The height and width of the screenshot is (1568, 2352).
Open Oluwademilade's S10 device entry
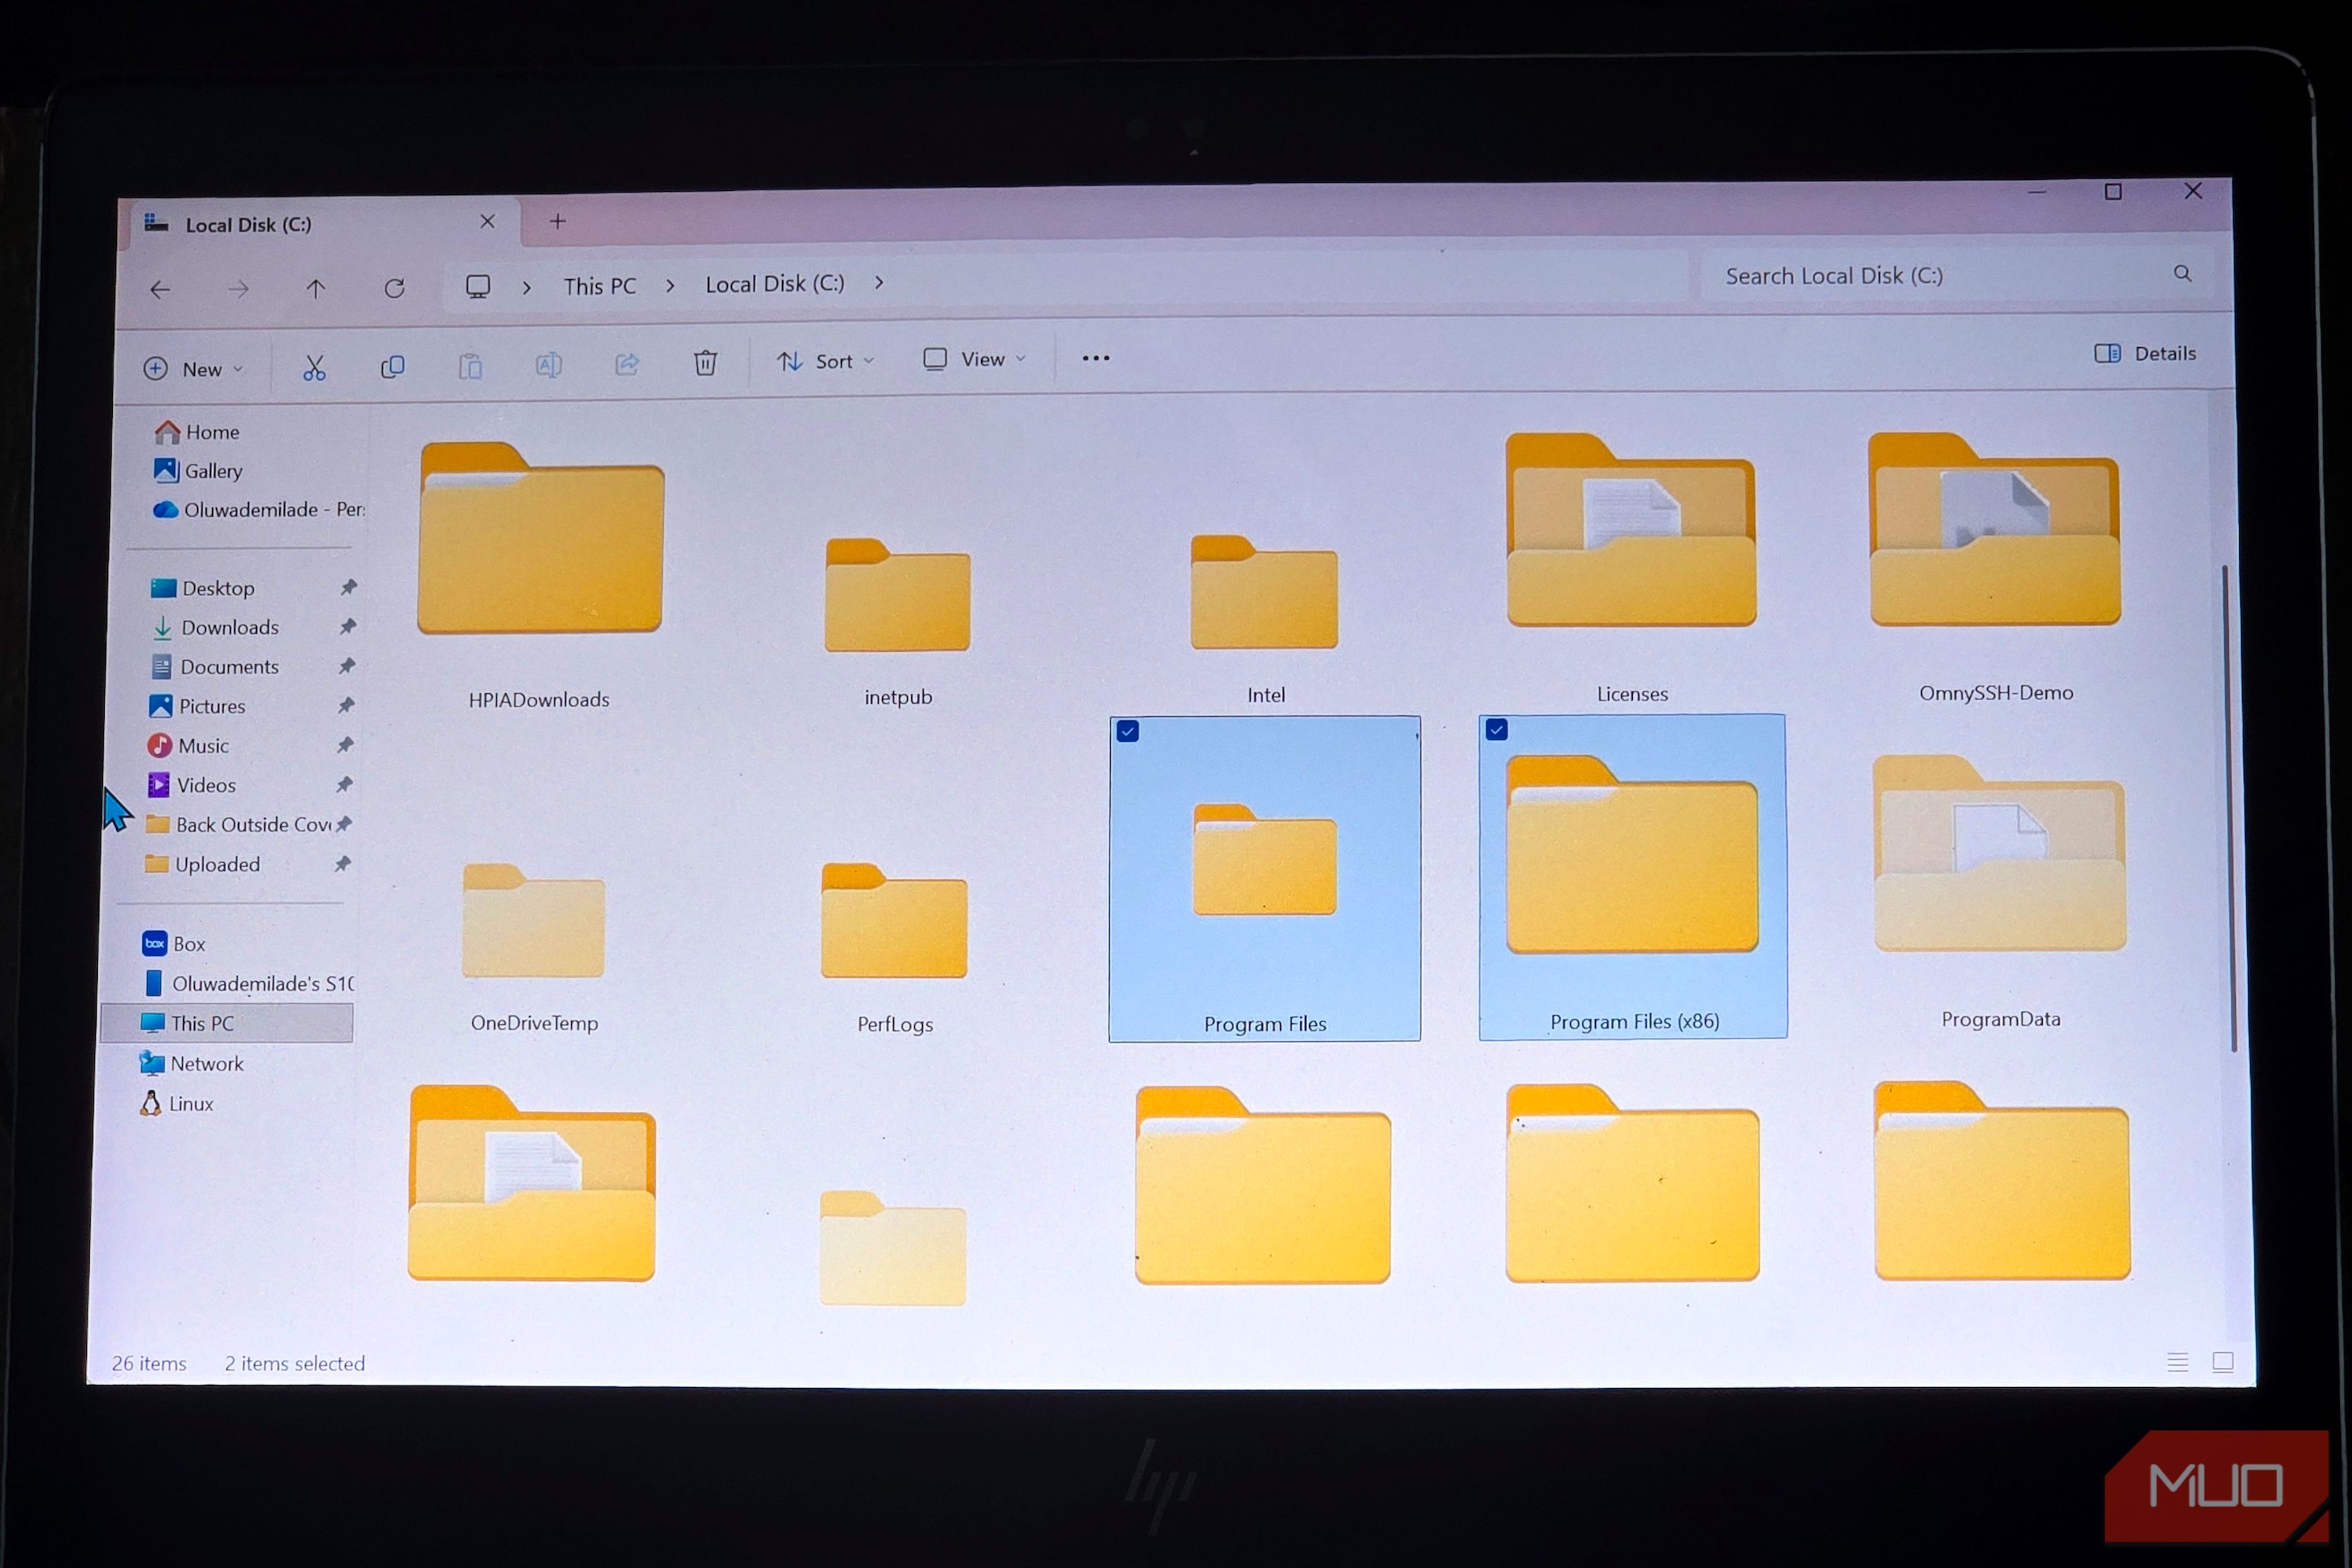[250, 983]
